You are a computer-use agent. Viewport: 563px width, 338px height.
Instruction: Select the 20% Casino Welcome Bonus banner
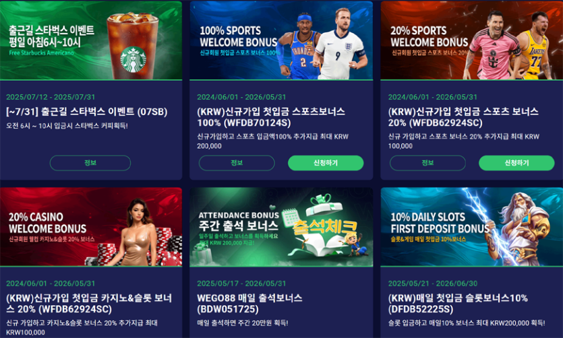tap(91, 226)
